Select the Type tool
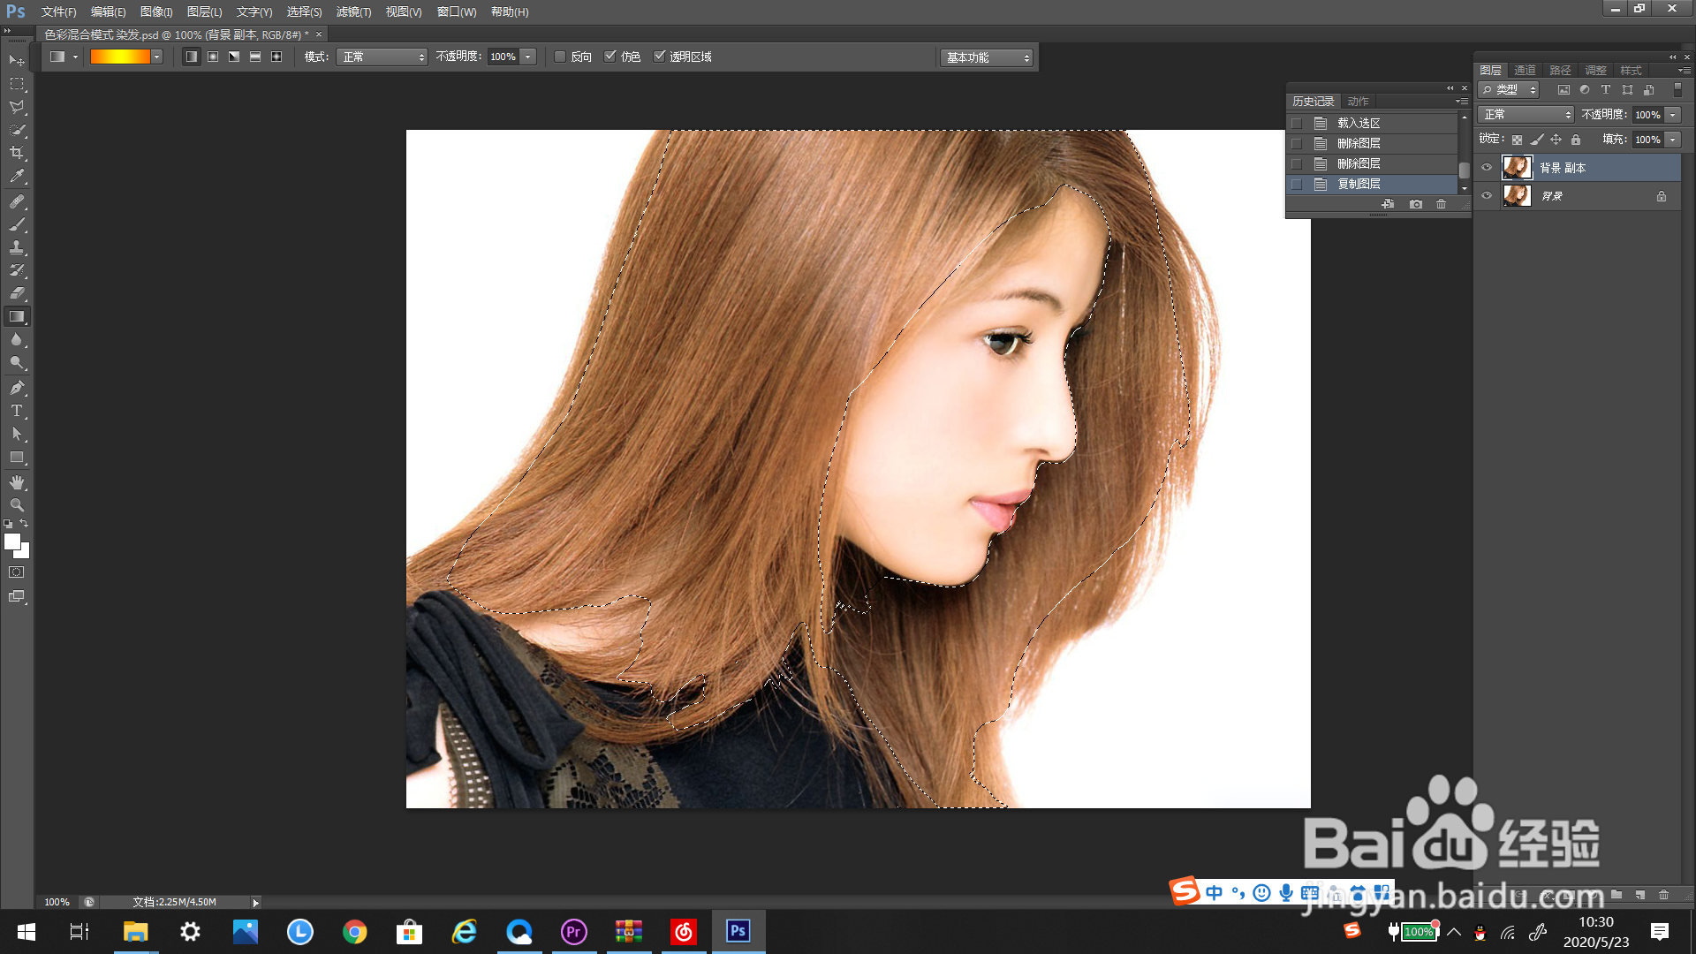 tap(17, 411)
